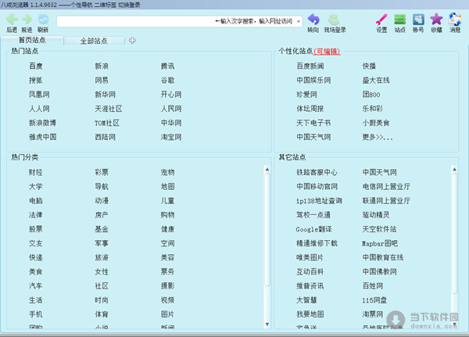Click the green 站点 sites icon
Viewport: 469px width, 337px height.
point(399,20)
